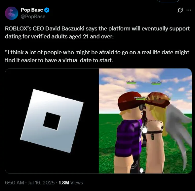195x191 pixels.
Task: Click the quoted virtual date sentence
Action: point(97,56)
